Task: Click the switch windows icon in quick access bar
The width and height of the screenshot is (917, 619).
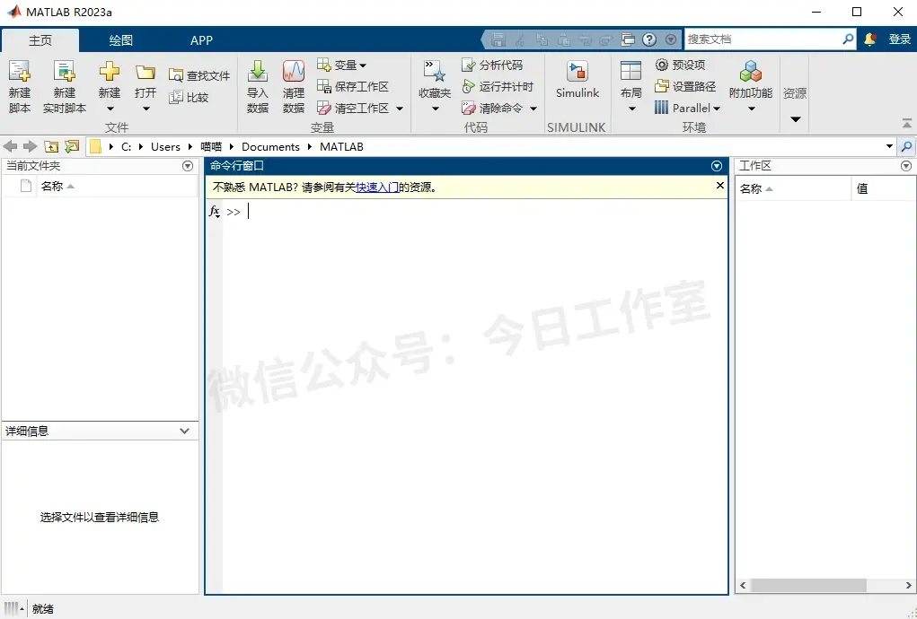Action: 628,39
